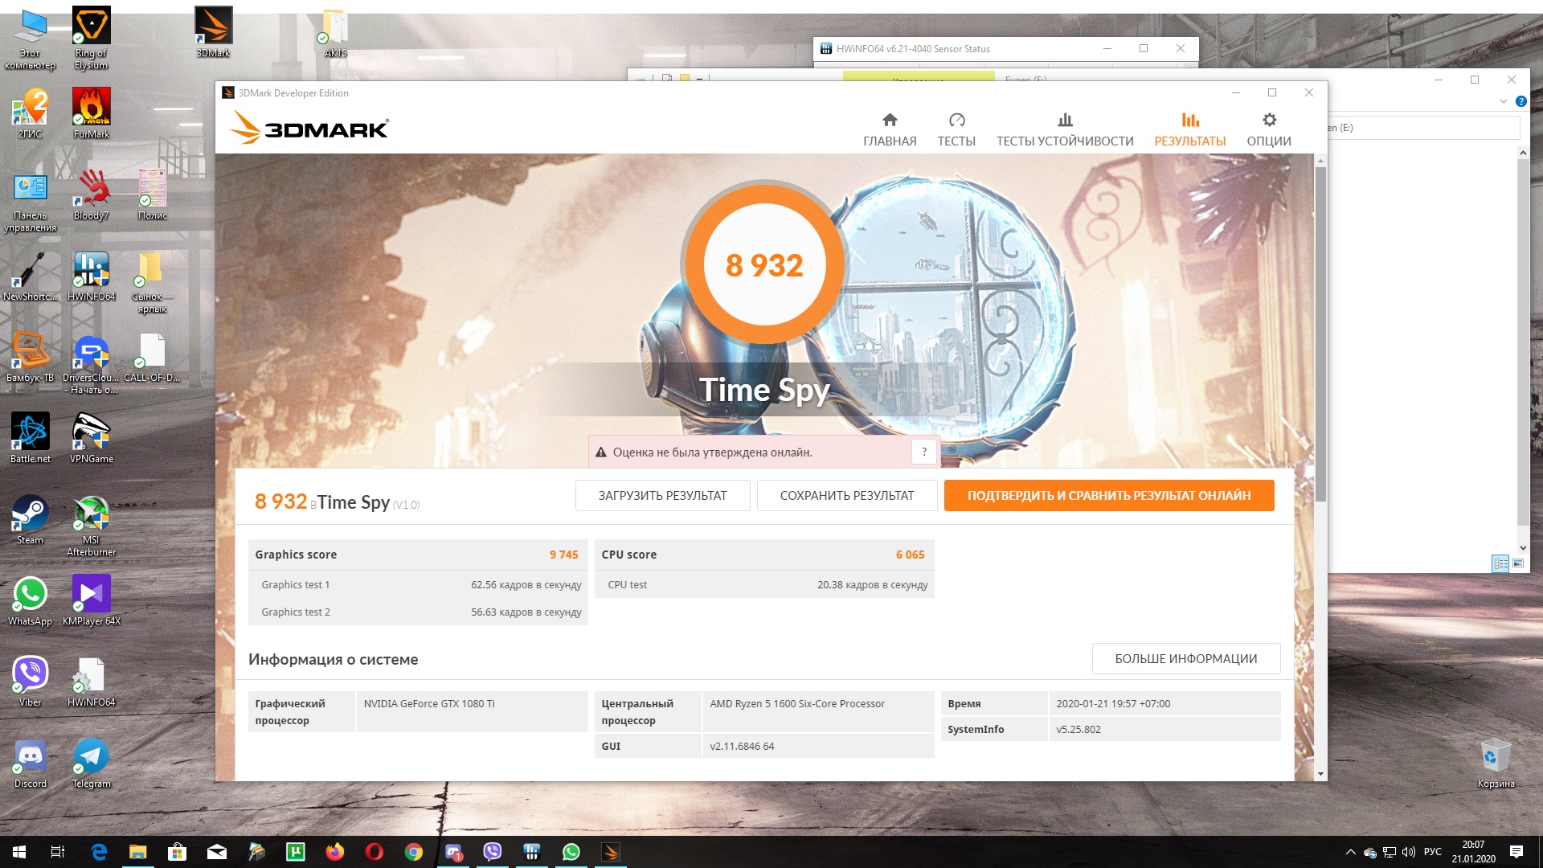Open Тесты устойчивости stress tests icon

click(1065, 121)
